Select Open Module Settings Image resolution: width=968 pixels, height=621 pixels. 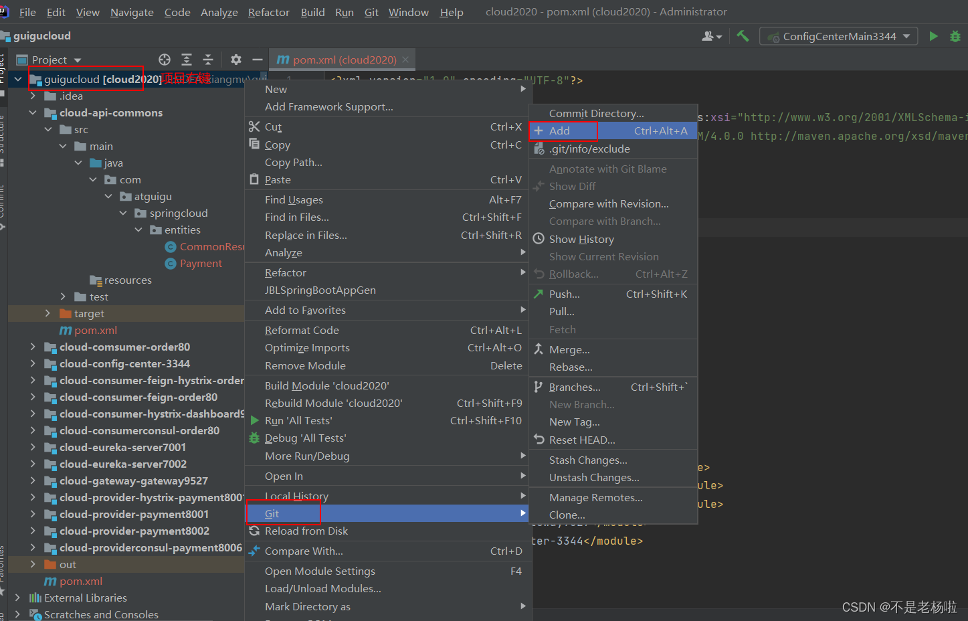(388, 571)
